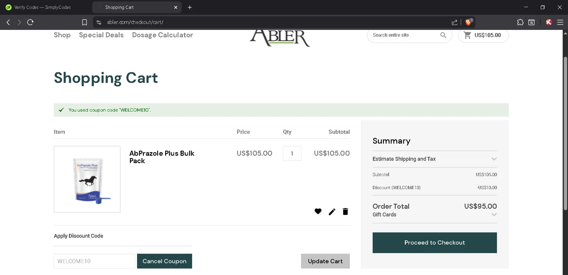
Task: Click the WELCOME10 discount code field
Action: (x=94, y=261)
